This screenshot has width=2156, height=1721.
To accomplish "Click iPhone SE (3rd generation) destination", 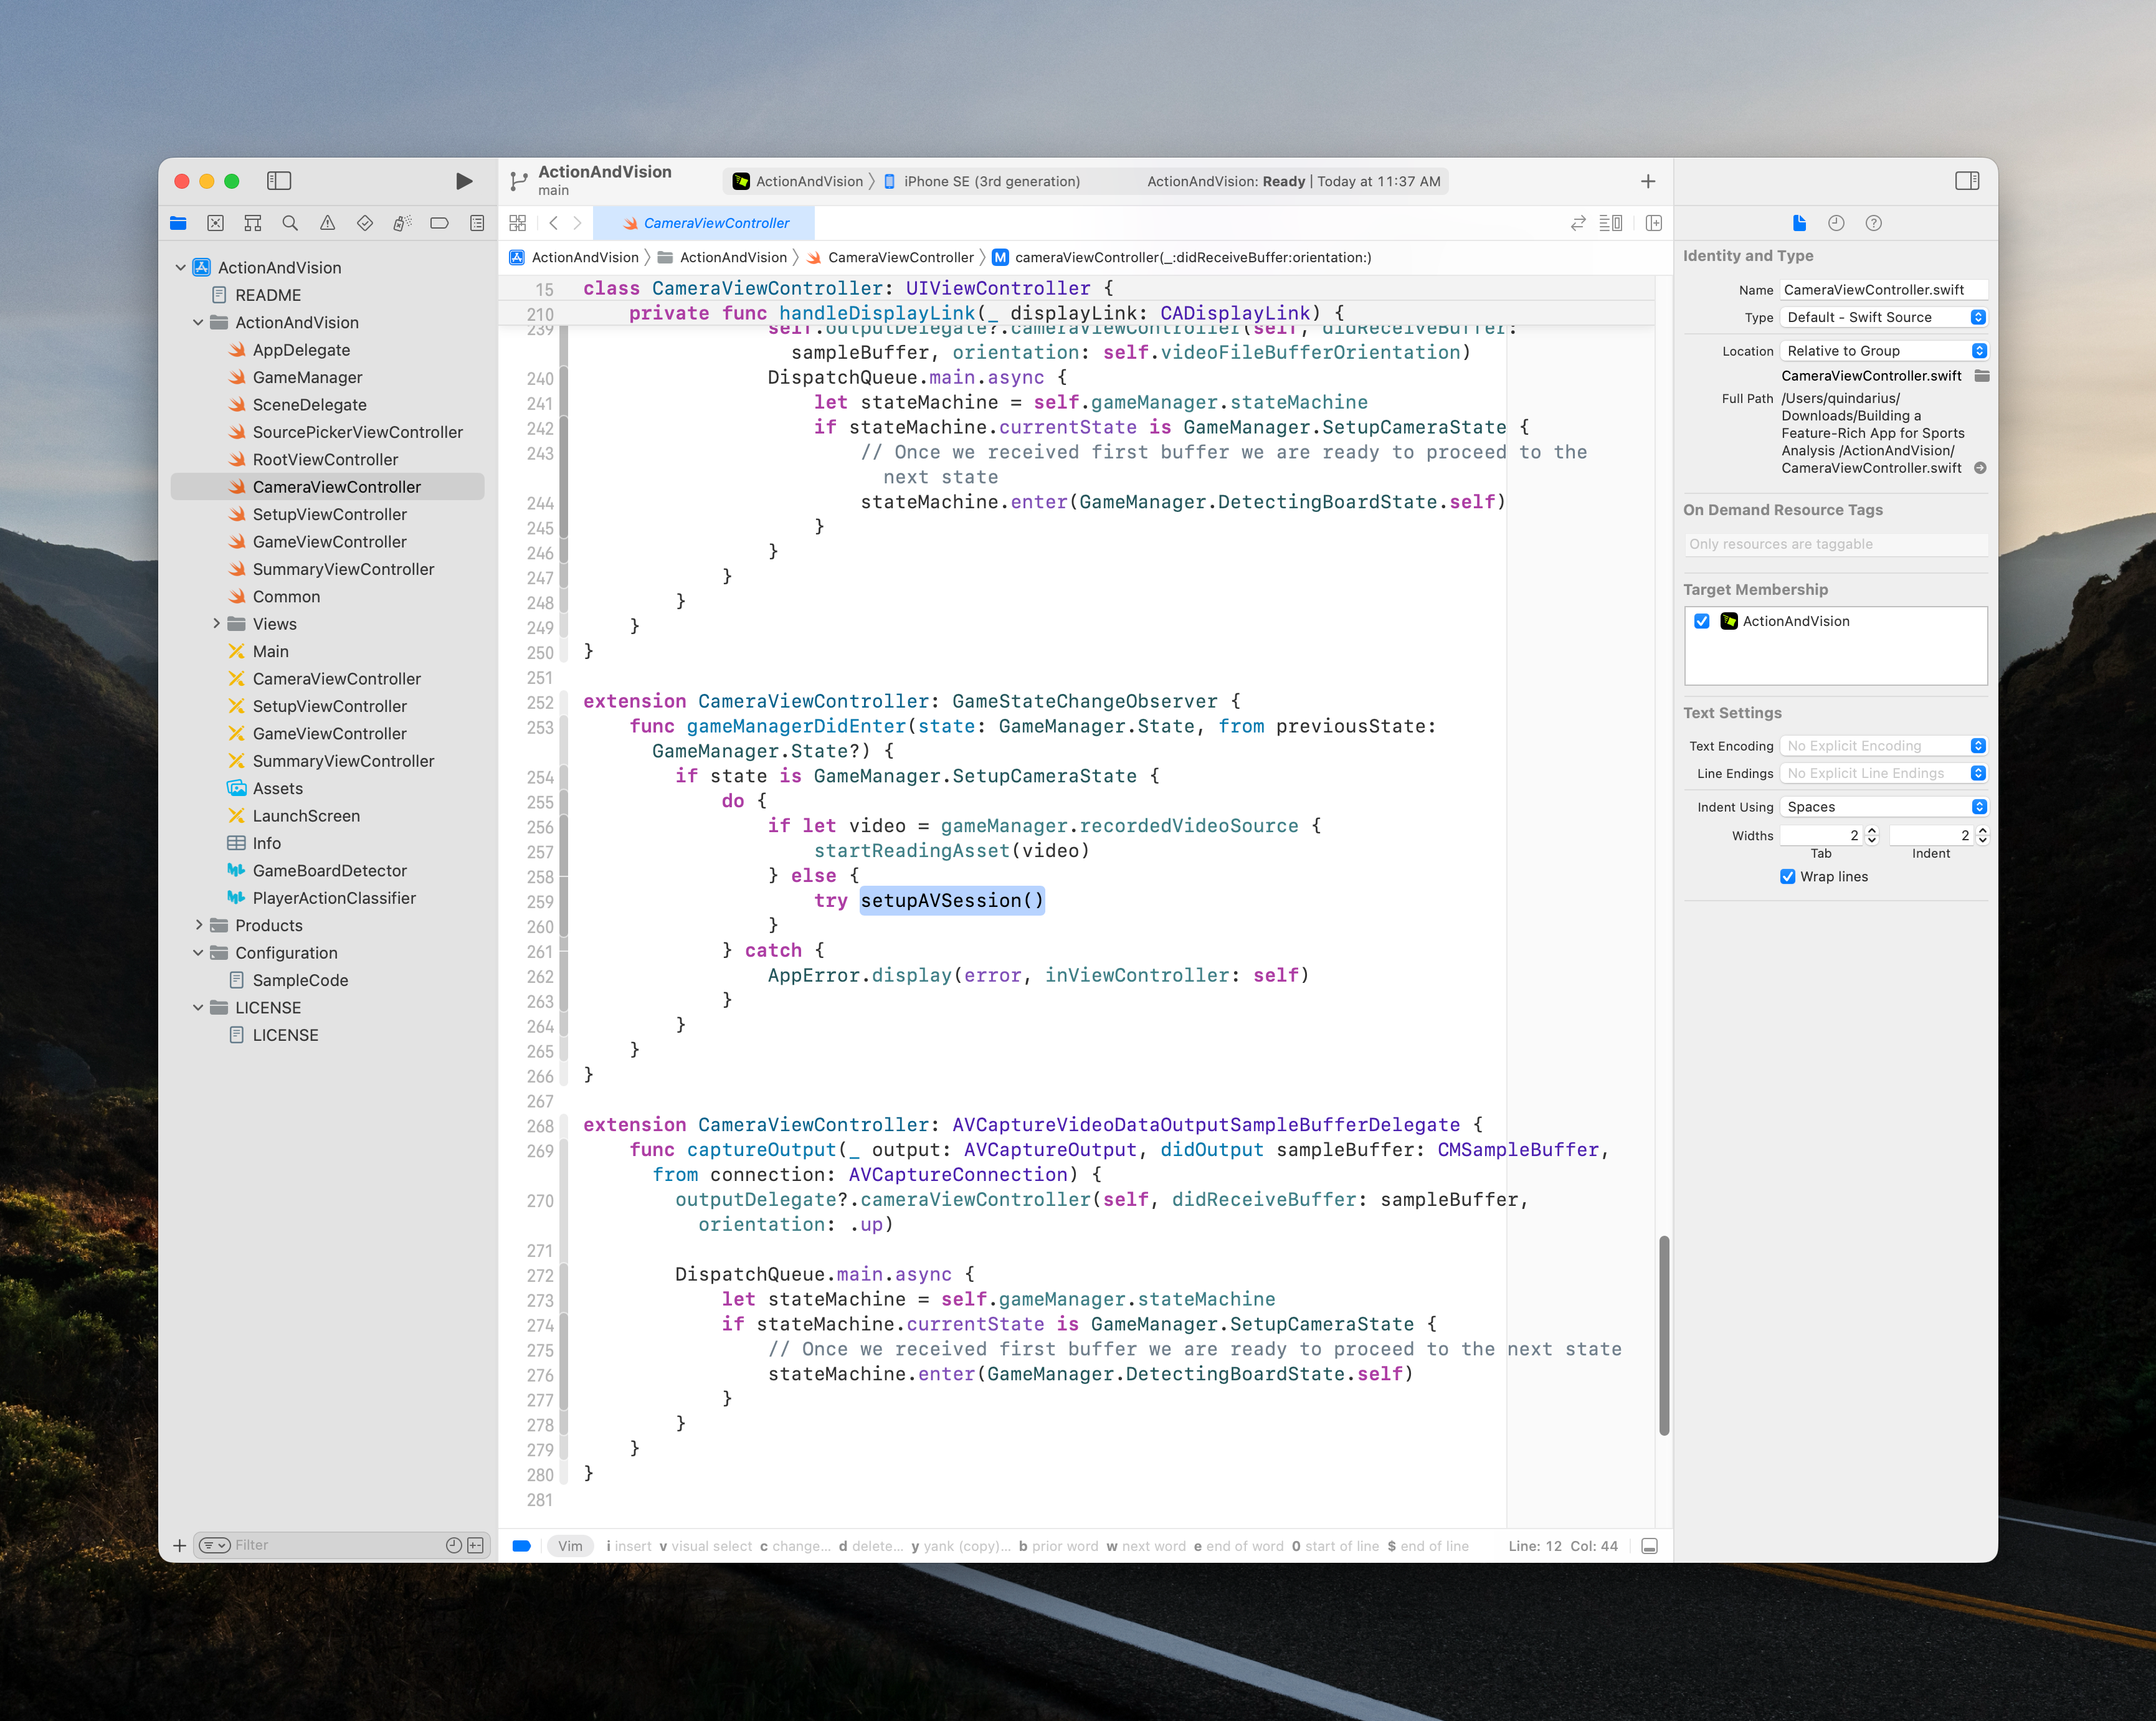I will (x=990, y=181).
